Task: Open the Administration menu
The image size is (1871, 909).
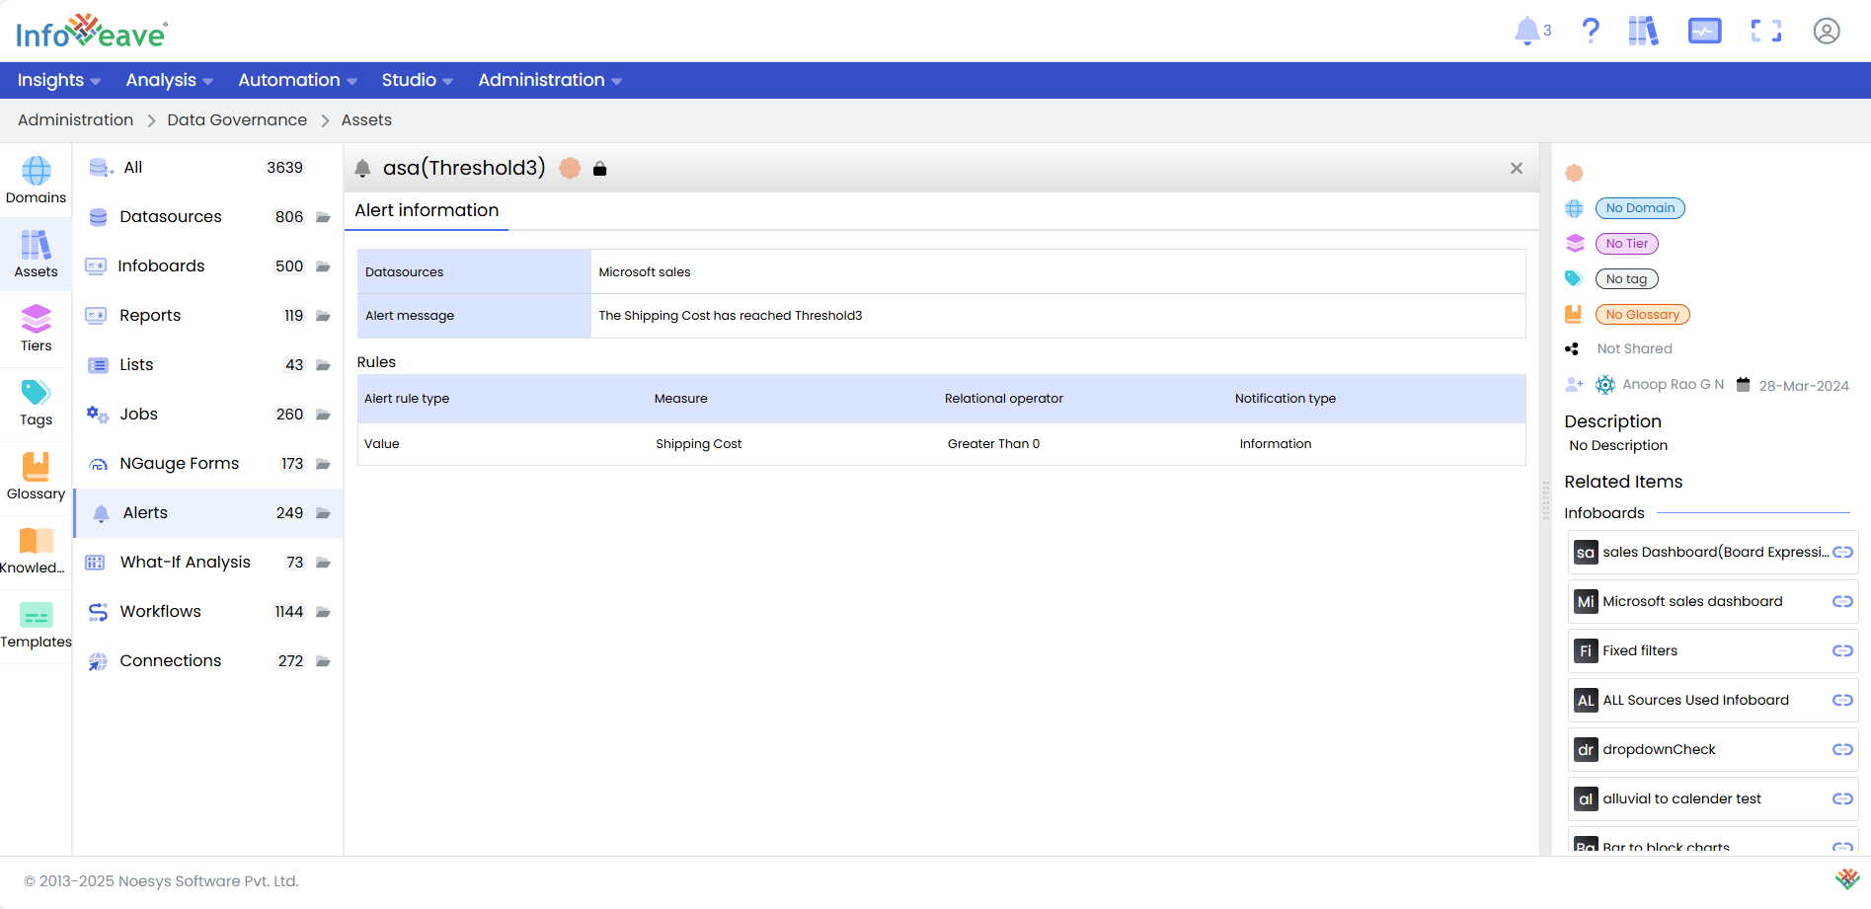Action: [550, 80]
